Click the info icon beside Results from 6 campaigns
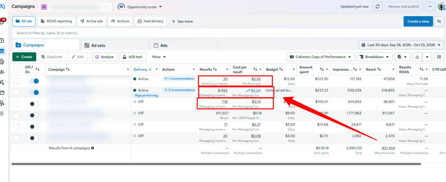The width and height of the screenshot is (446, 182). 92,148
